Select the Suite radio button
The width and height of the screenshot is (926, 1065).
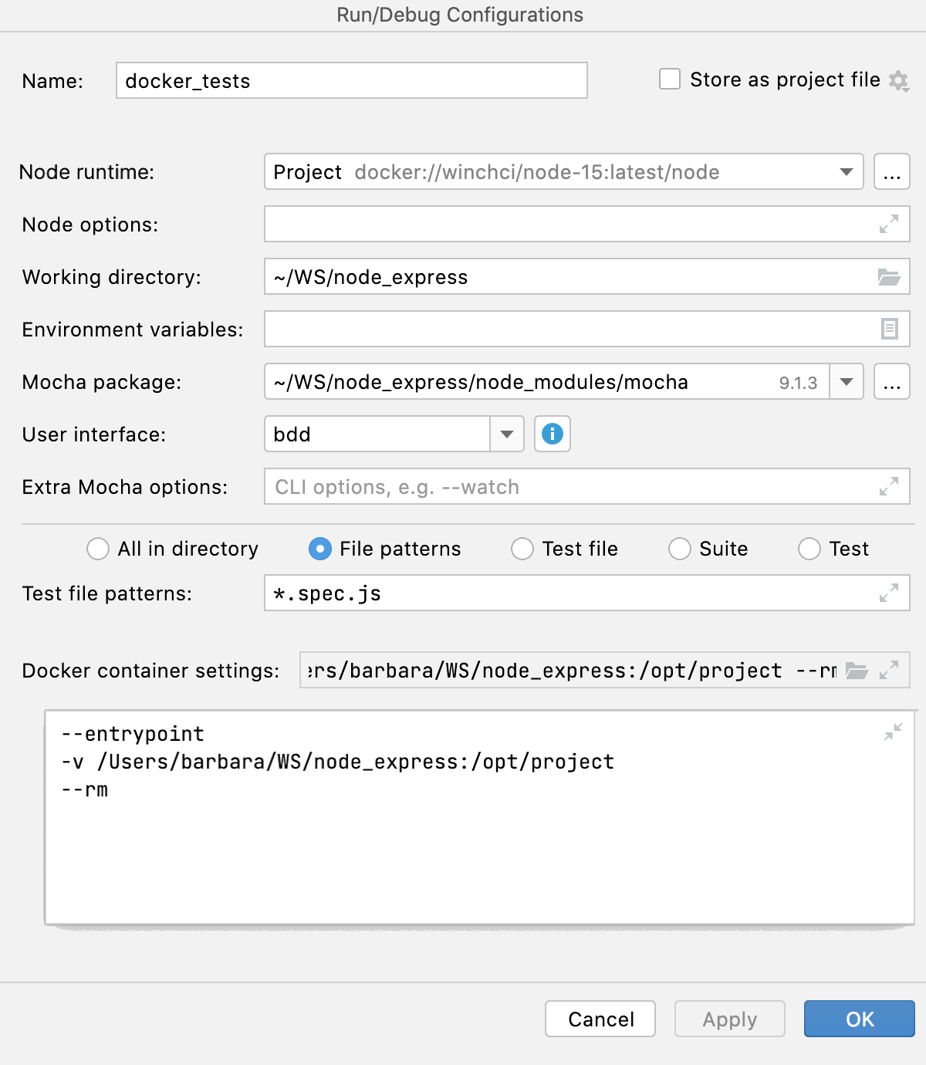tap(680, 549)
